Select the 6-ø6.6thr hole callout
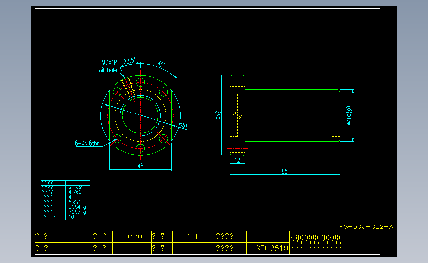 coord(87,143)
